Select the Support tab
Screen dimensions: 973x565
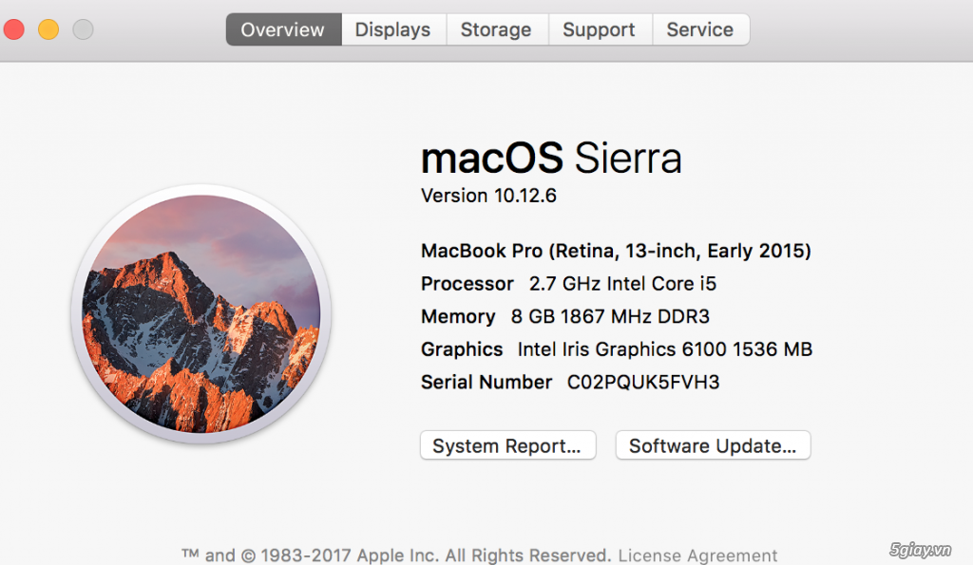click(x=600, y=29)
